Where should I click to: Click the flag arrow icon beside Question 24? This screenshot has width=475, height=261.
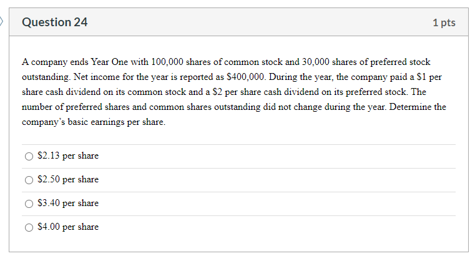(x=1, y=22)
